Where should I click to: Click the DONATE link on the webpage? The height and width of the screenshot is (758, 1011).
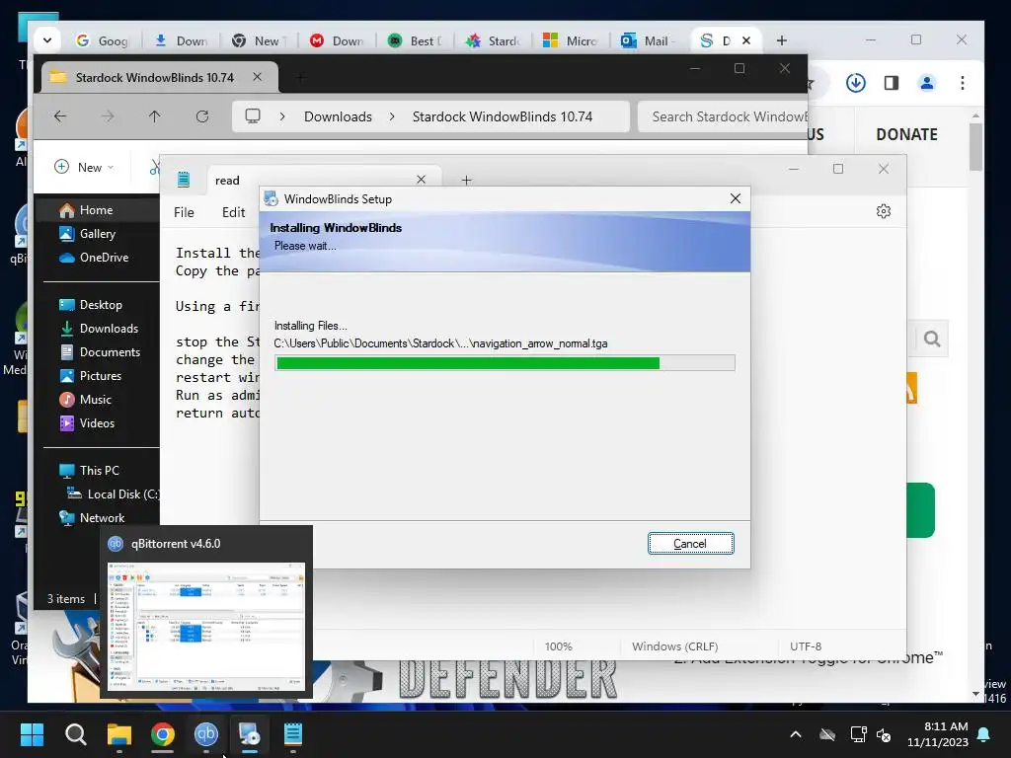[906, 134]
